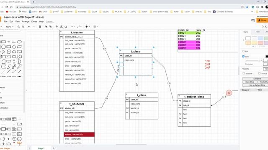Enable the Shadow checkbox

coord(244,73)
